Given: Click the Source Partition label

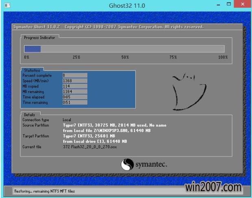Looking at the screenshot, I should [x=36, y=125].
